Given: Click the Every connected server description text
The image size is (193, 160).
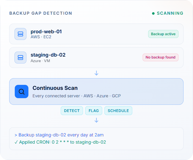Looking at the screenshot, I should (x=77, y=96).
